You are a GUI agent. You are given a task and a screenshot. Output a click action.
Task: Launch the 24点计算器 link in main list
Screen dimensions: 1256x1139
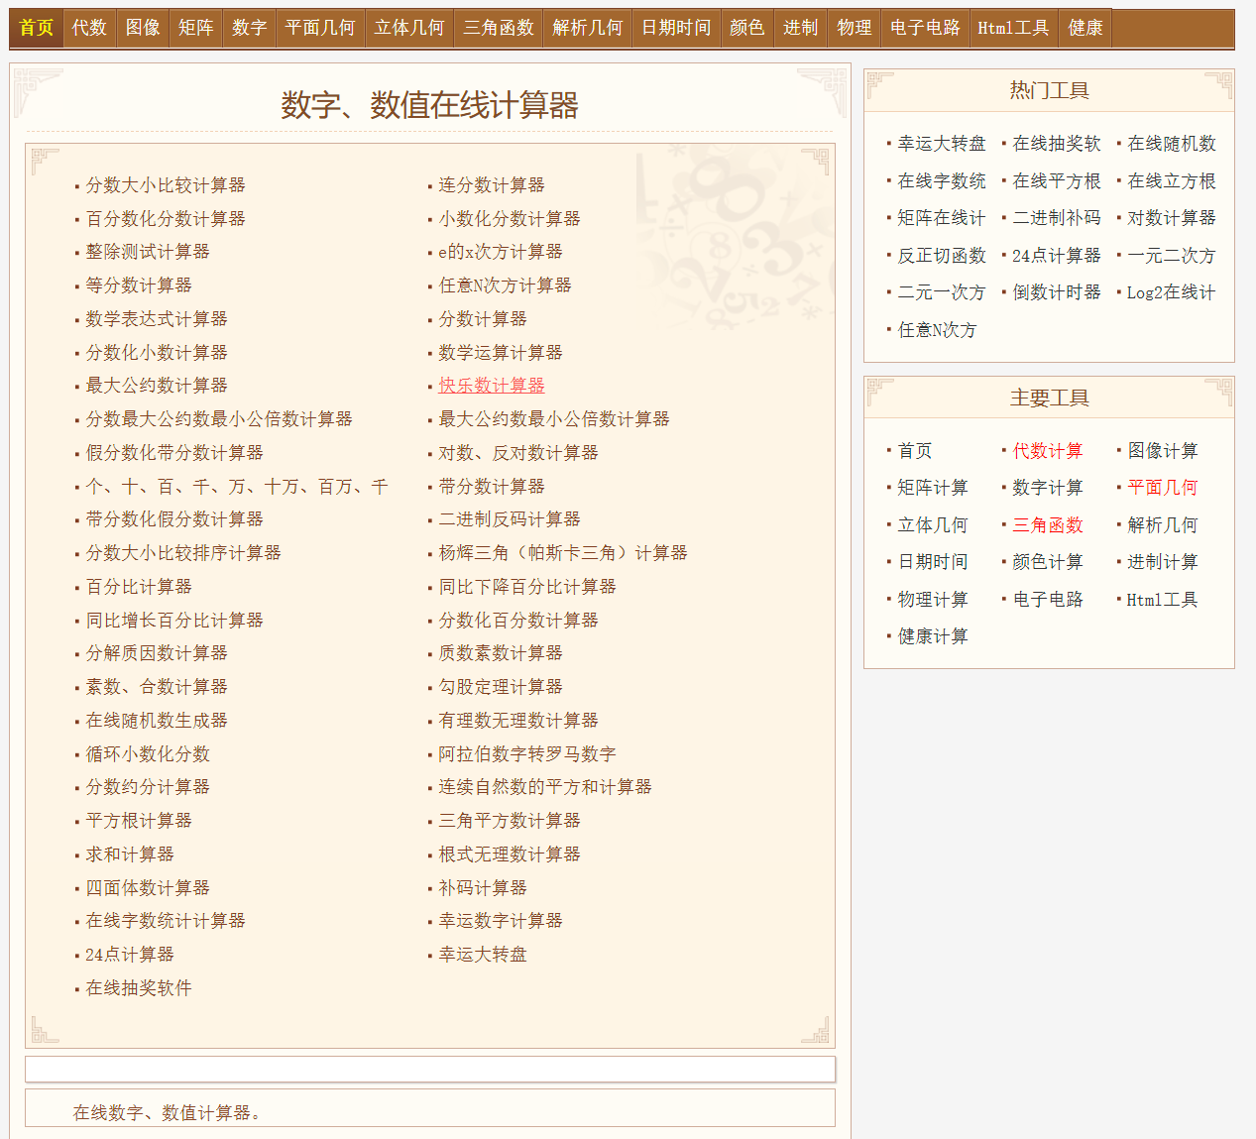pos(129,955)
